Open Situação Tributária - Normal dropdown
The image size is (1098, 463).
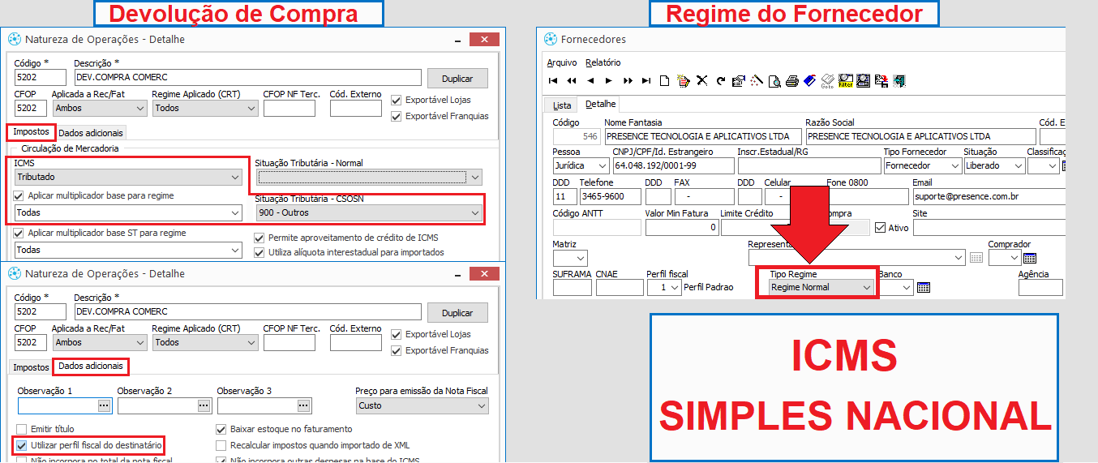(368, 177)
